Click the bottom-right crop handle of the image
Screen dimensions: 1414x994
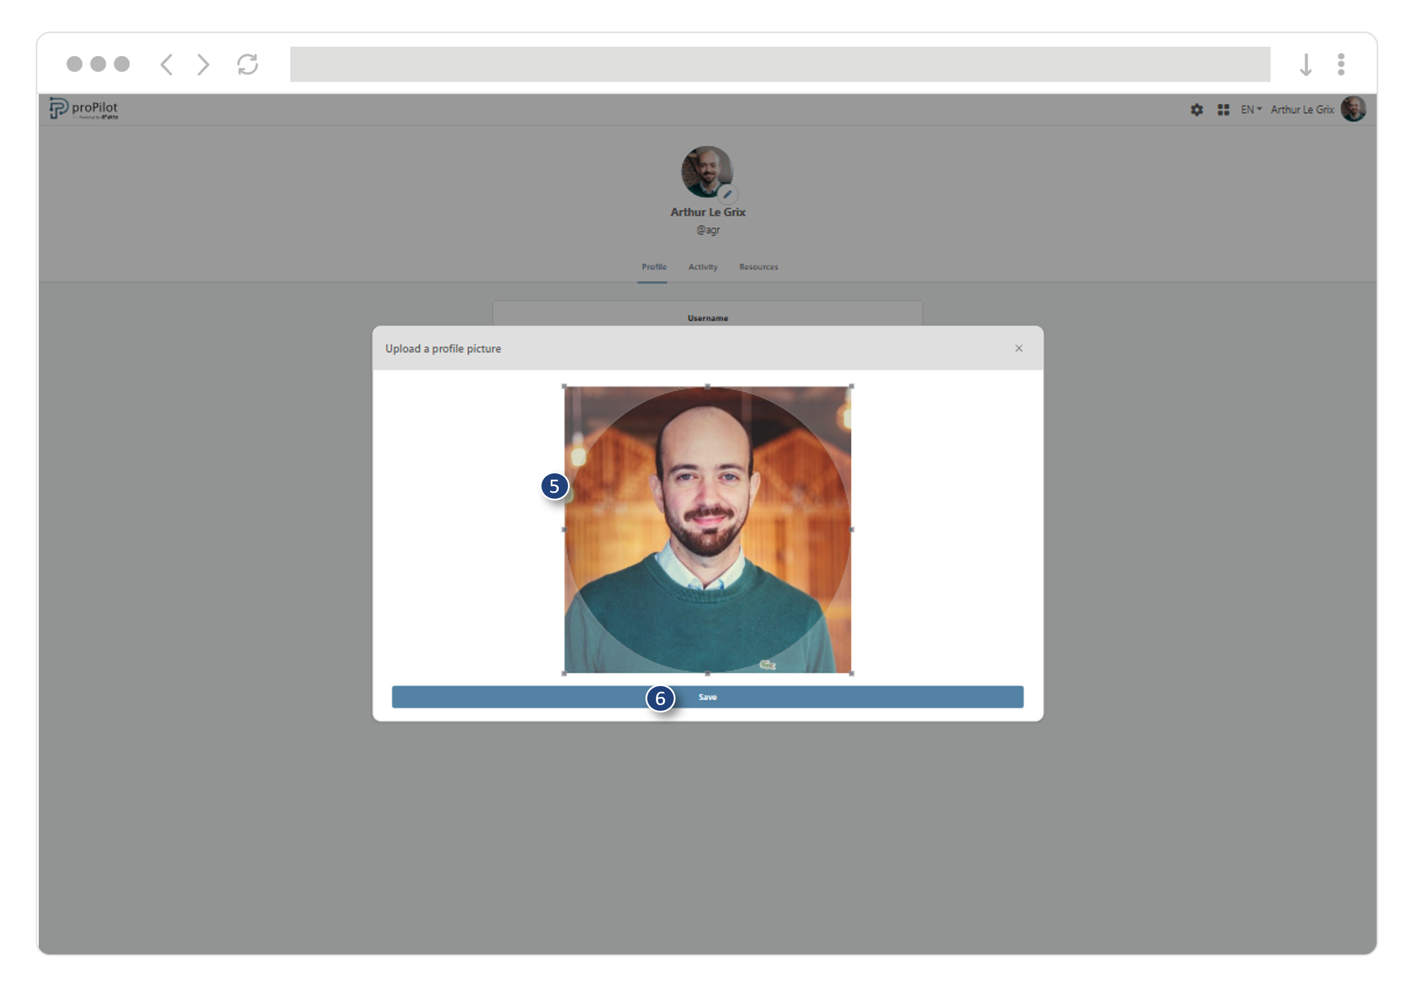pyautogui.click(x=851, y=673)
